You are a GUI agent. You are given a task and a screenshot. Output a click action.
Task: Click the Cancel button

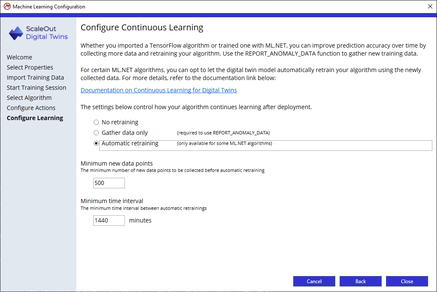click(x=314, y=281)
